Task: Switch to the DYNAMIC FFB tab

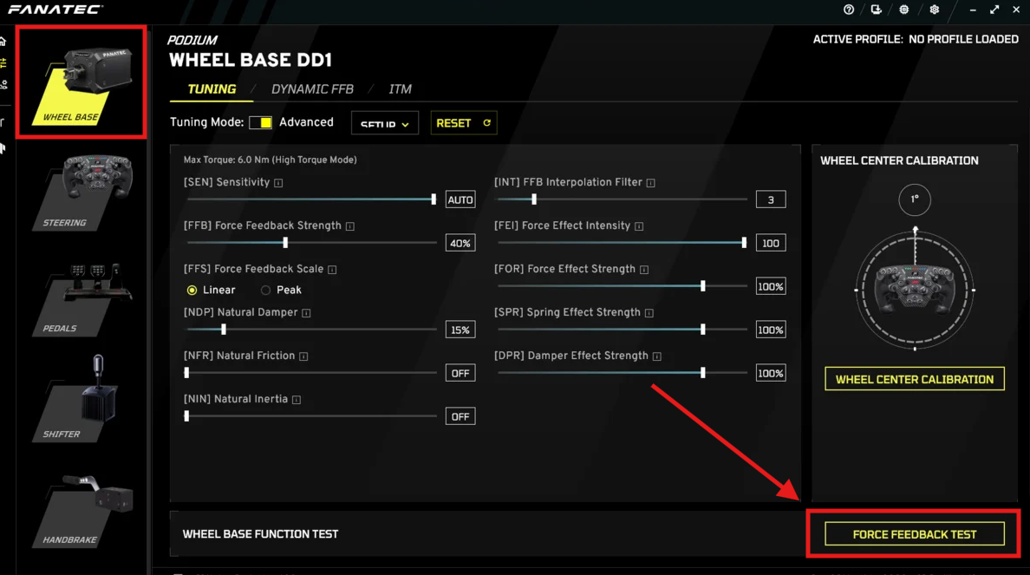Action: click(312, 88)
